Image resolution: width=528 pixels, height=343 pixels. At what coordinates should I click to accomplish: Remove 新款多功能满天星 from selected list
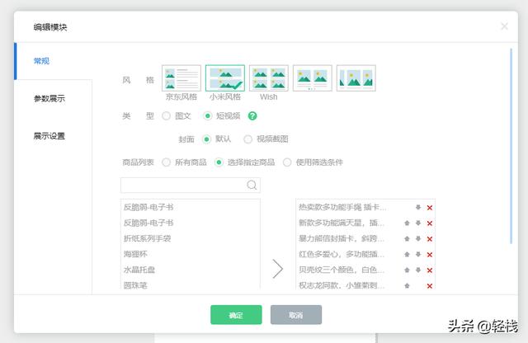coord(429,223)
